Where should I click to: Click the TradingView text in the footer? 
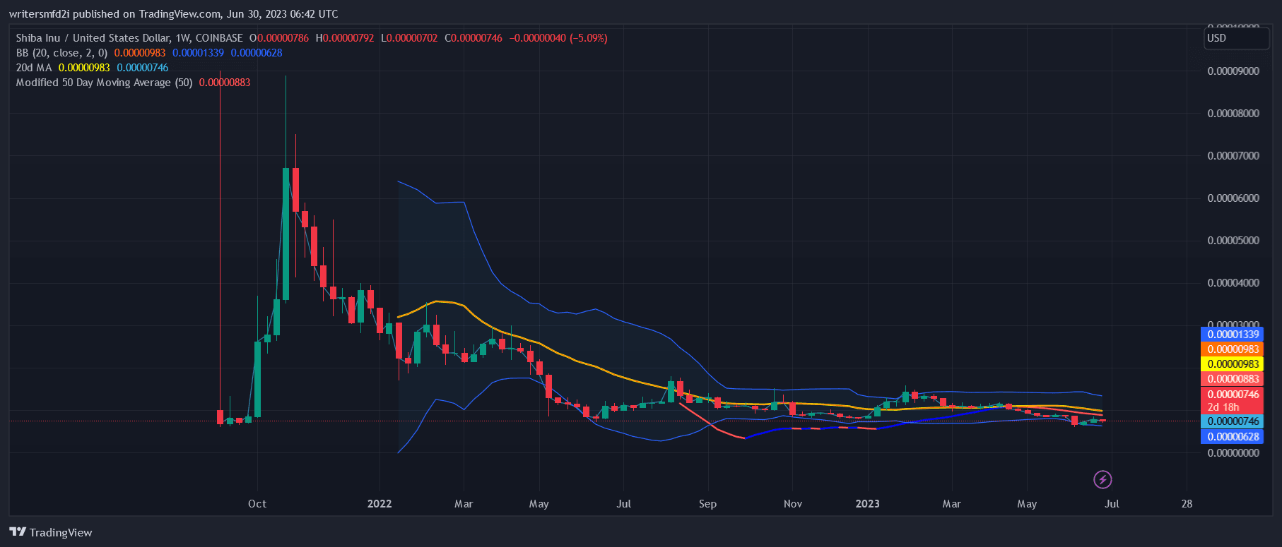click(x=61, y=533)
